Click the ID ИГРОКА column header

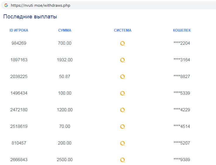[19, 30]
